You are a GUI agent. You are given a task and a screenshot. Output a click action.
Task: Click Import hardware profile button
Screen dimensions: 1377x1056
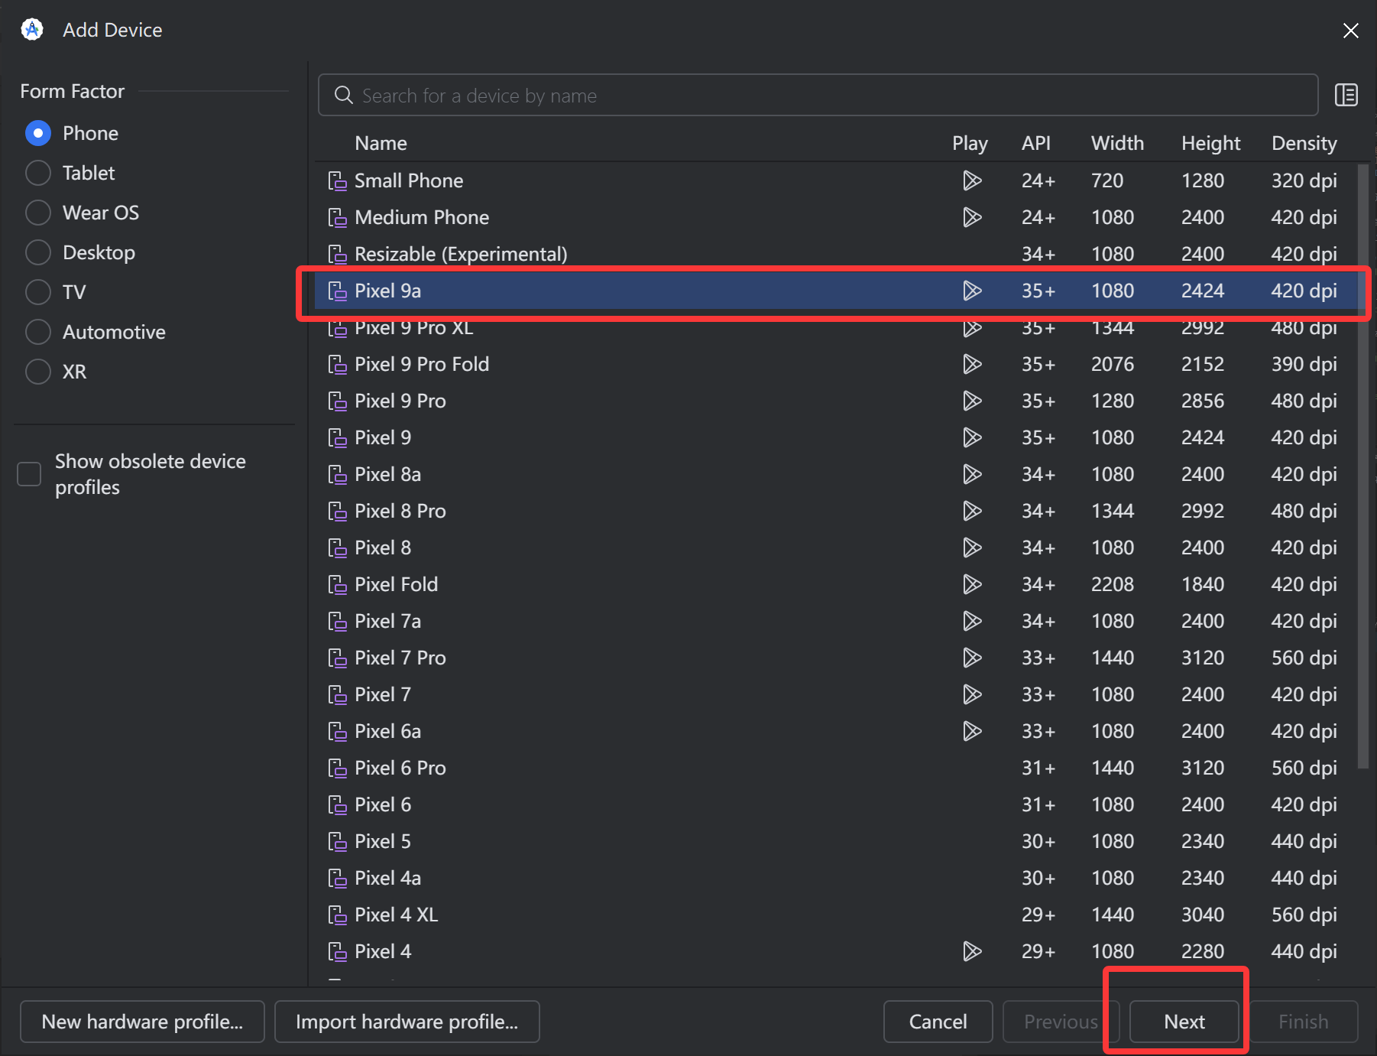(x=407, y=1022)
